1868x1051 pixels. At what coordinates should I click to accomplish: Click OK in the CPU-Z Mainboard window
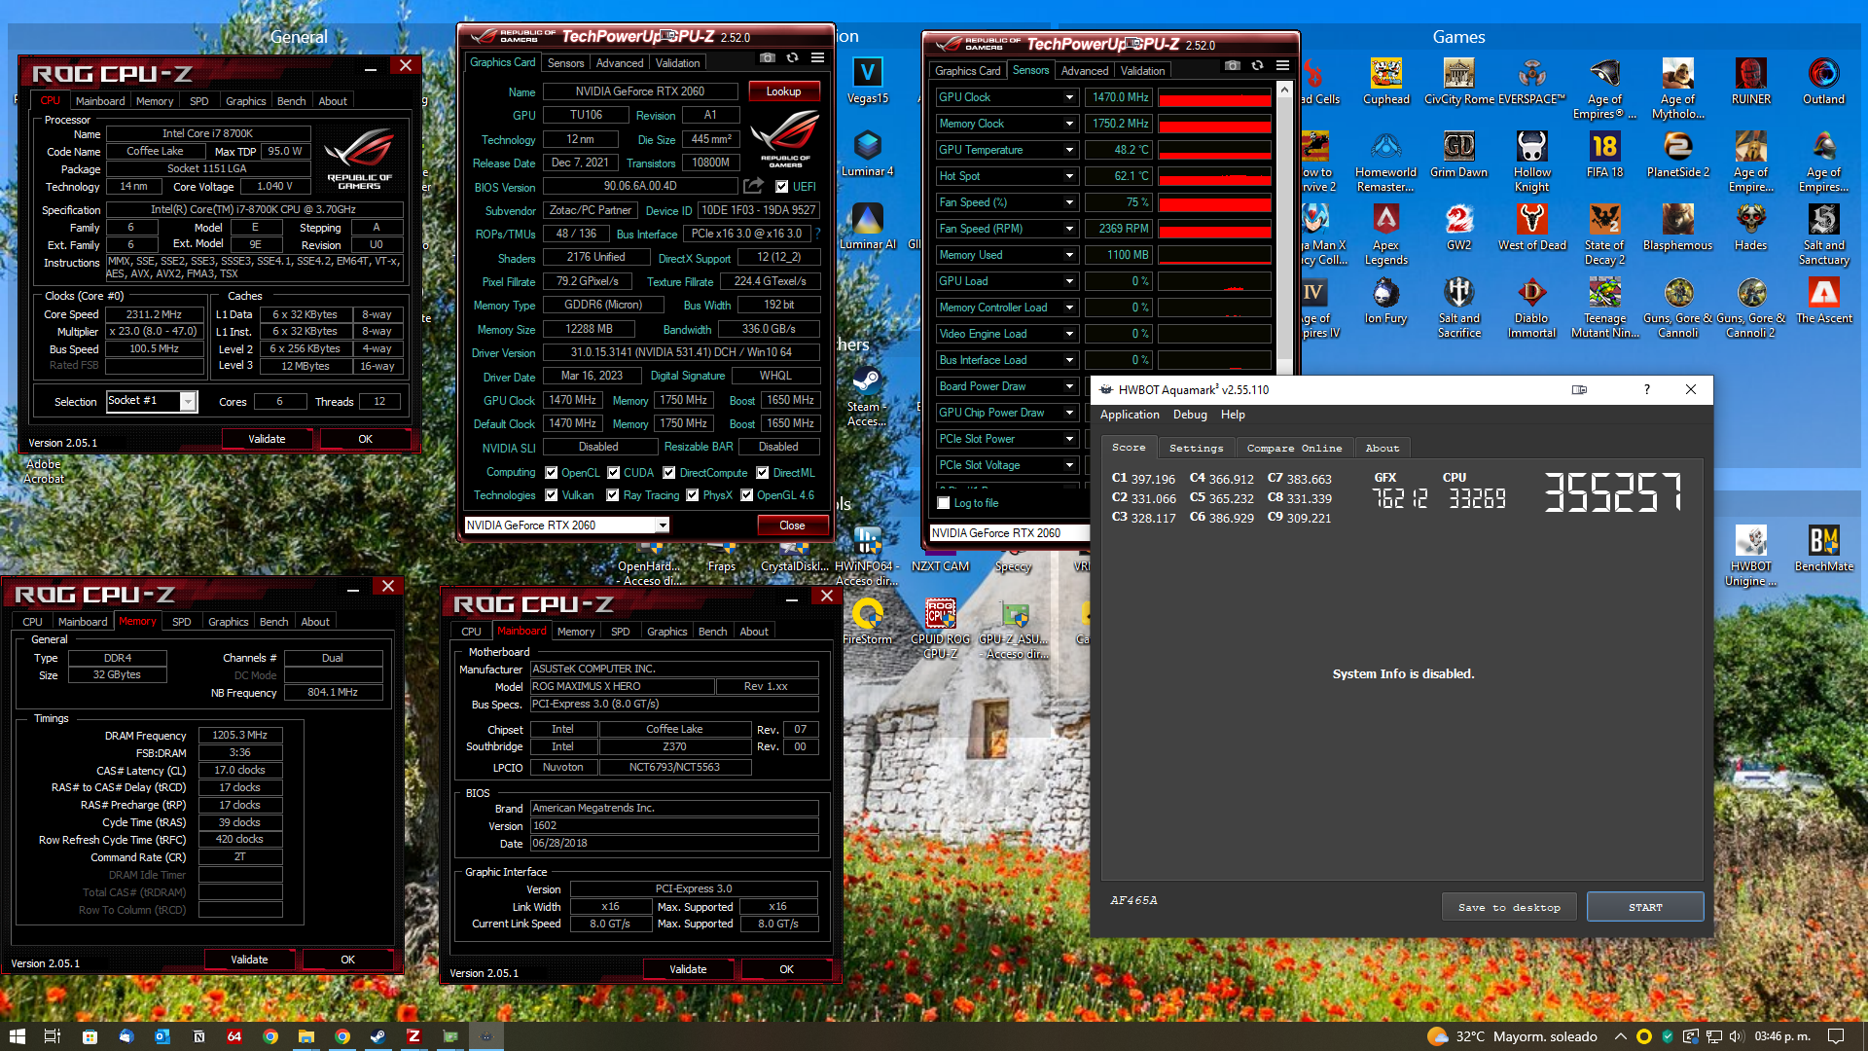tap(786, 969)
